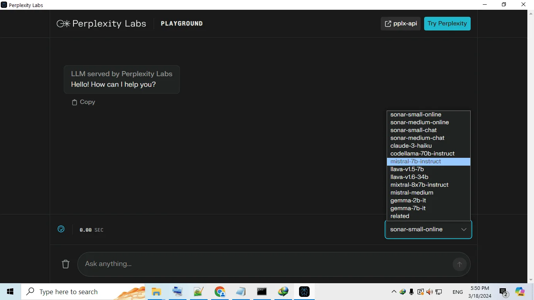Viewport: 534px width, 300px height.
Task: Select codellama-70b-instruct from the list
Action: 428,154
